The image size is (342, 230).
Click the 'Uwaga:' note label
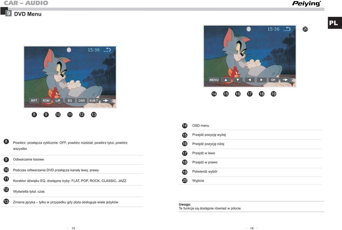(x=185, y=204)
